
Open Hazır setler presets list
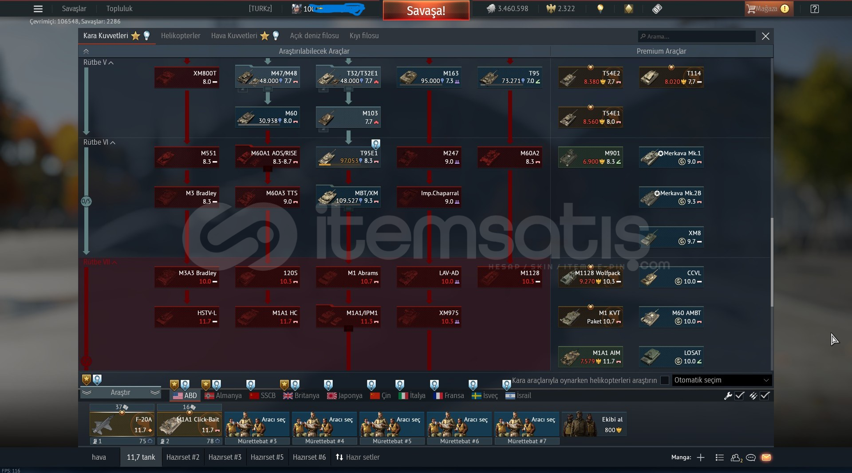[x=358, y=457]
